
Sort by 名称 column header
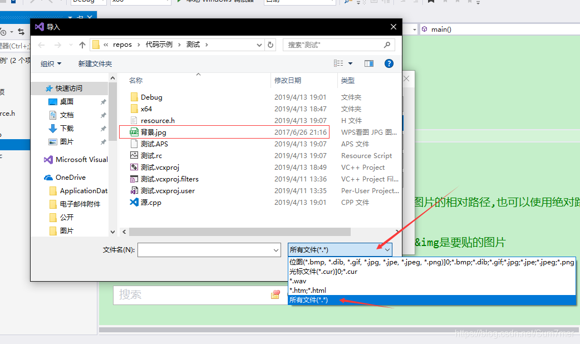tap(136, 80)
